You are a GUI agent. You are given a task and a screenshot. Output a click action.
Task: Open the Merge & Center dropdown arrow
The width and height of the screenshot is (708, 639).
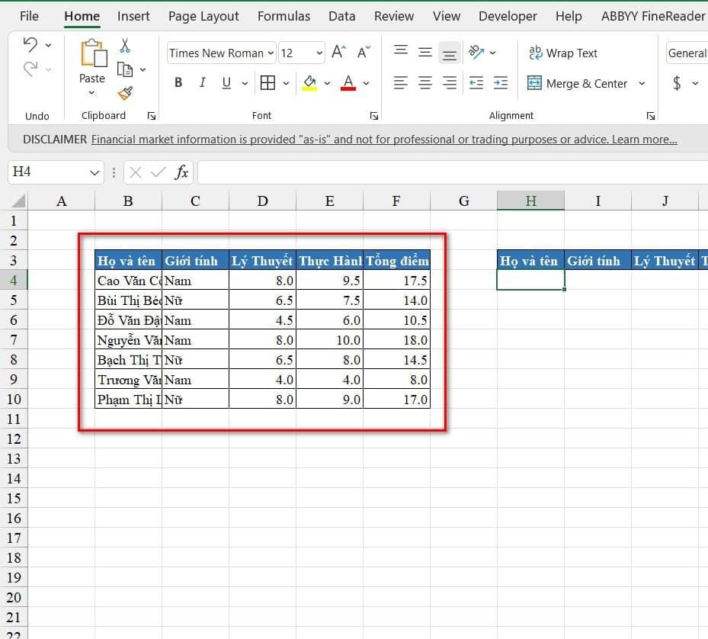[642, 84]
